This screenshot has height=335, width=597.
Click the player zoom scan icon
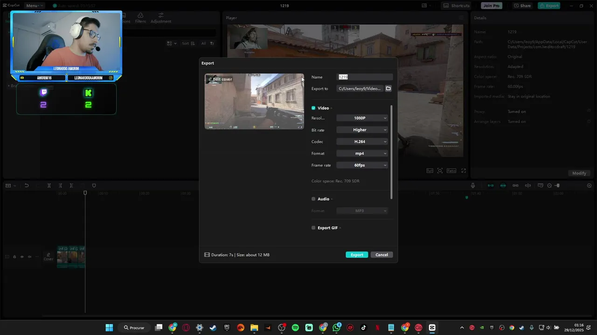pyautogui.click(x=440, y=171)
